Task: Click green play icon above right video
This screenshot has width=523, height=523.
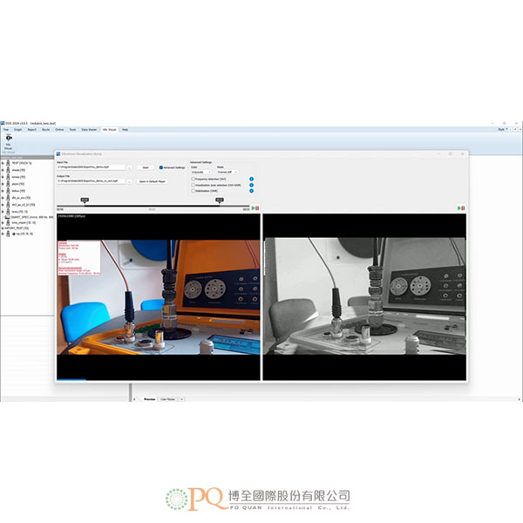Action: [458, 208]
